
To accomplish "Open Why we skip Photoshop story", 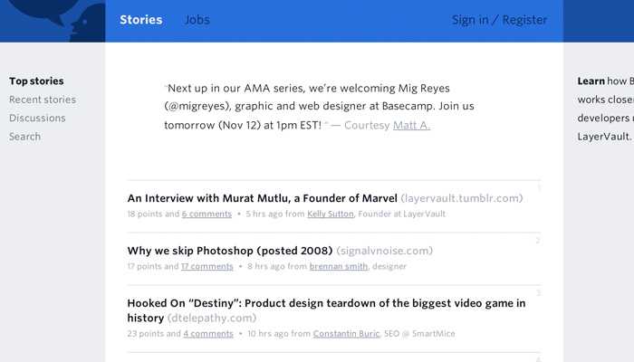I will point(230,251).
